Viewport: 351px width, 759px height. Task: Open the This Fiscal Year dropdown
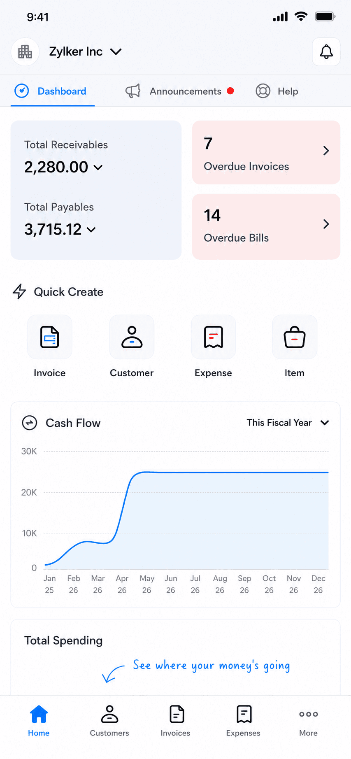pyautogui.click(x=288, y=423)
